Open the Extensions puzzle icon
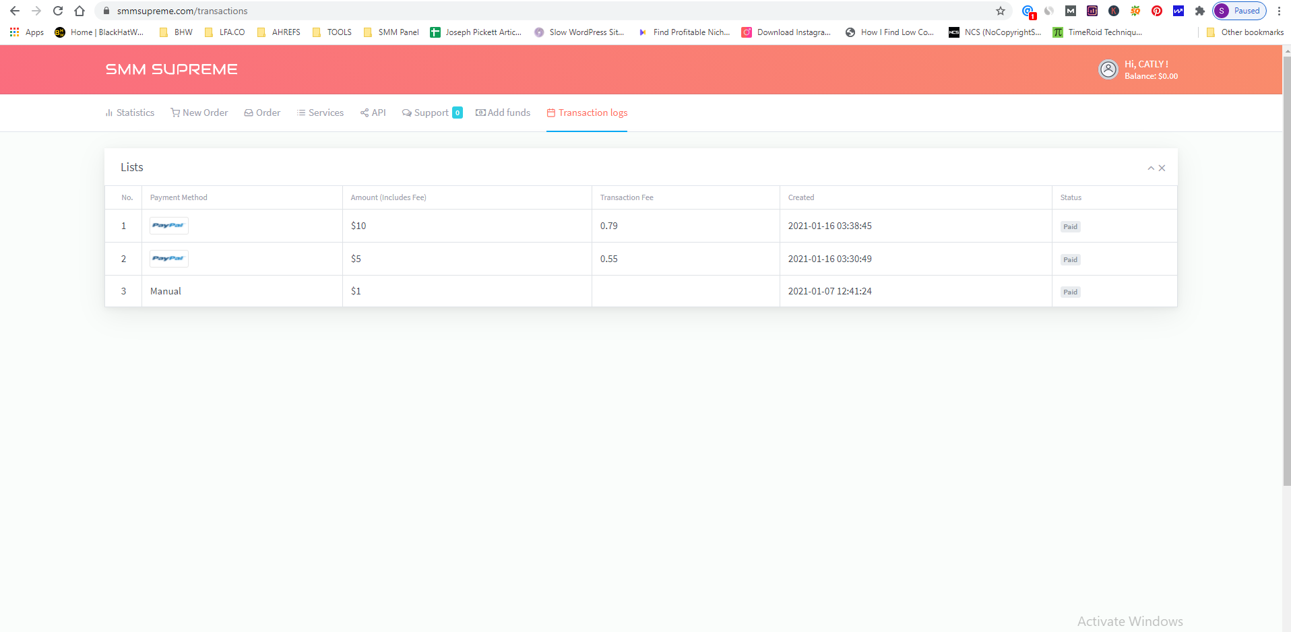Image resolution: width=1291 pixels, height=632 pixels. click(x=1200, y=11)
